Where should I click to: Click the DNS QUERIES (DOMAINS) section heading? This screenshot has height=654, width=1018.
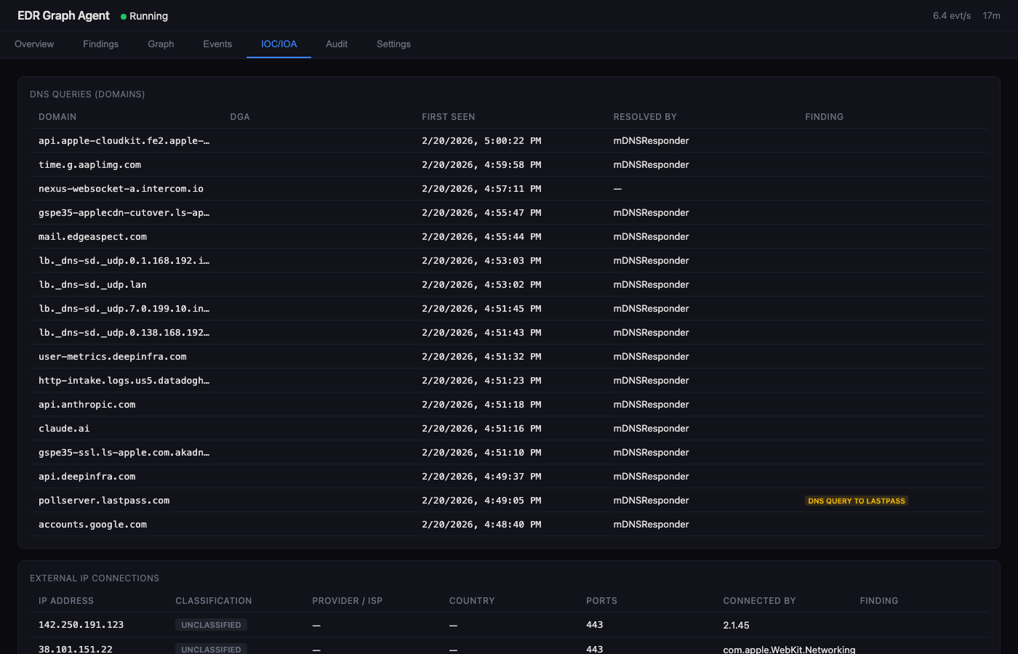pyautogui.click(x=87, y=94)
